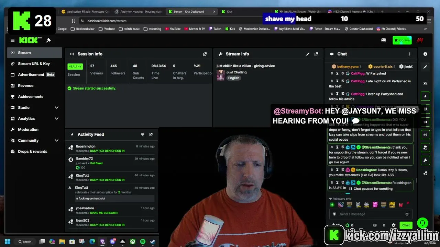Click yosalvatore in the Activity Feed

pyautogui.click(x=85, y=208)
